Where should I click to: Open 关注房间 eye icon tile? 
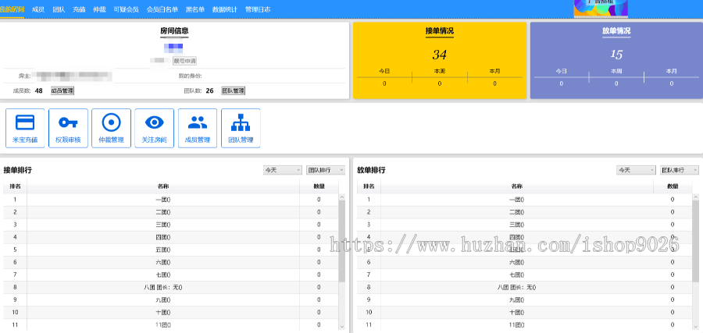pos(155,128)
